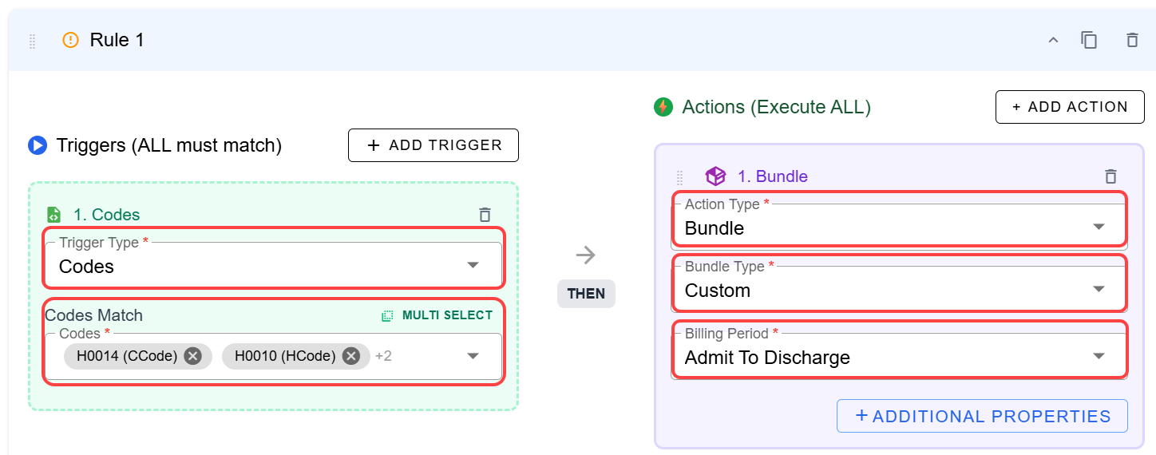Remove the H0010 (HCode) chip
The height and width of the screenshot is (455, 1156).
[350, 356]
